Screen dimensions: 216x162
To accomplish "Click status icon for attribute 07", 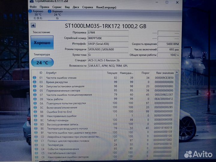I will (x=35, y=95).
